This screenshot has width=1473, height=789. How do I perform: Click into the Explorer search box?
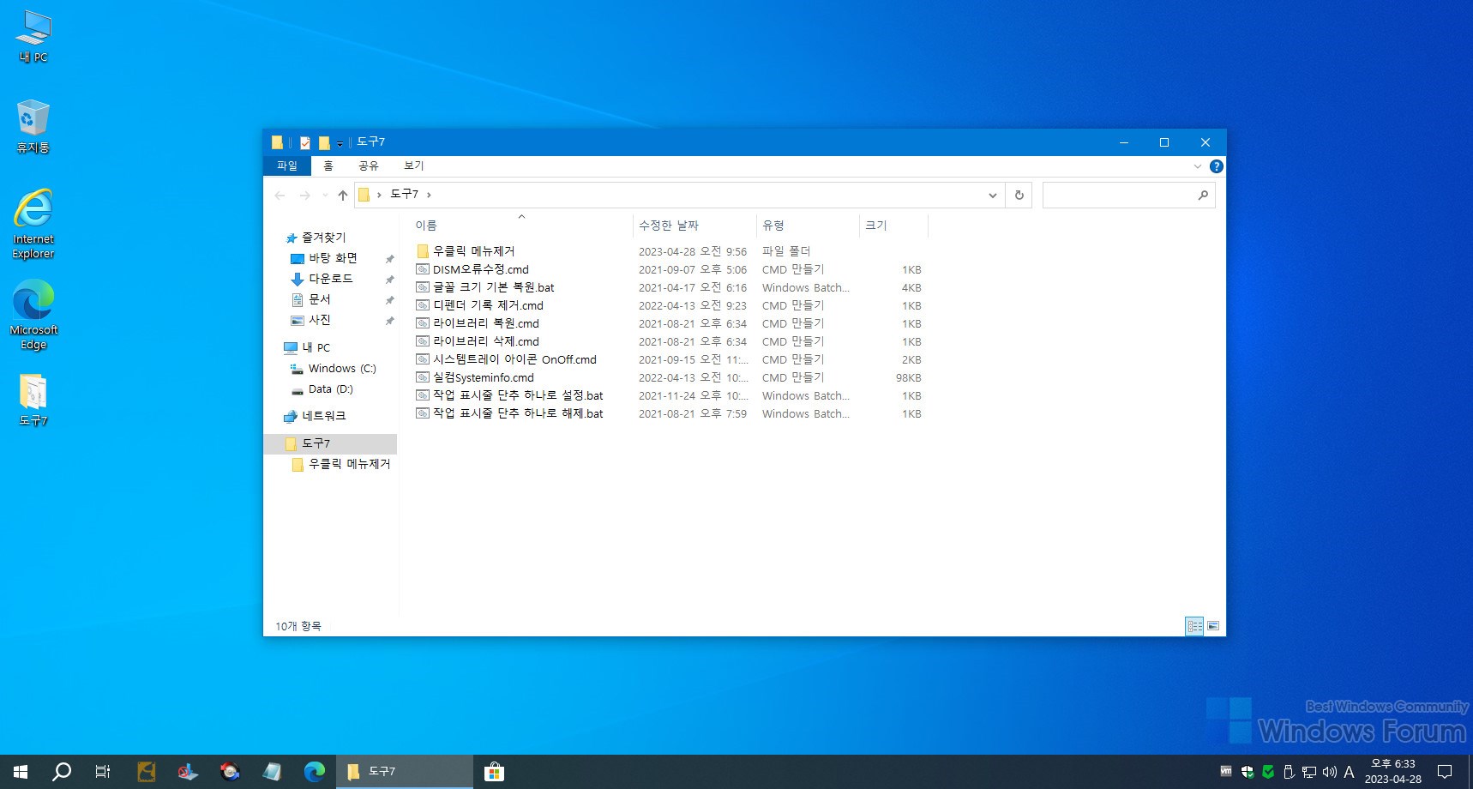tap(1118, 196)
